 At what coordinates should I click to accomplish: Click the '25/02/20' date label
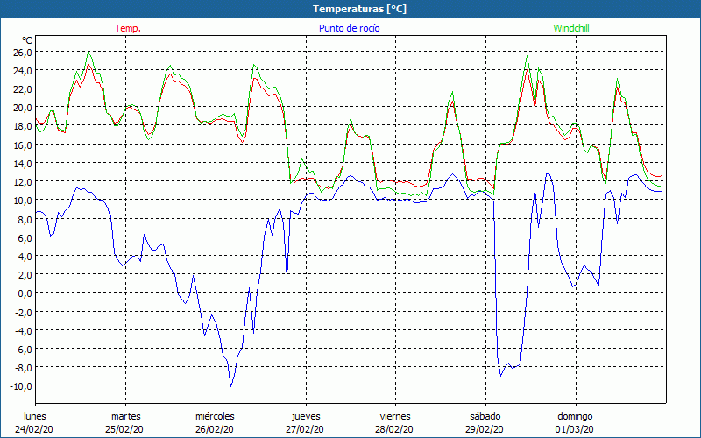124,429
